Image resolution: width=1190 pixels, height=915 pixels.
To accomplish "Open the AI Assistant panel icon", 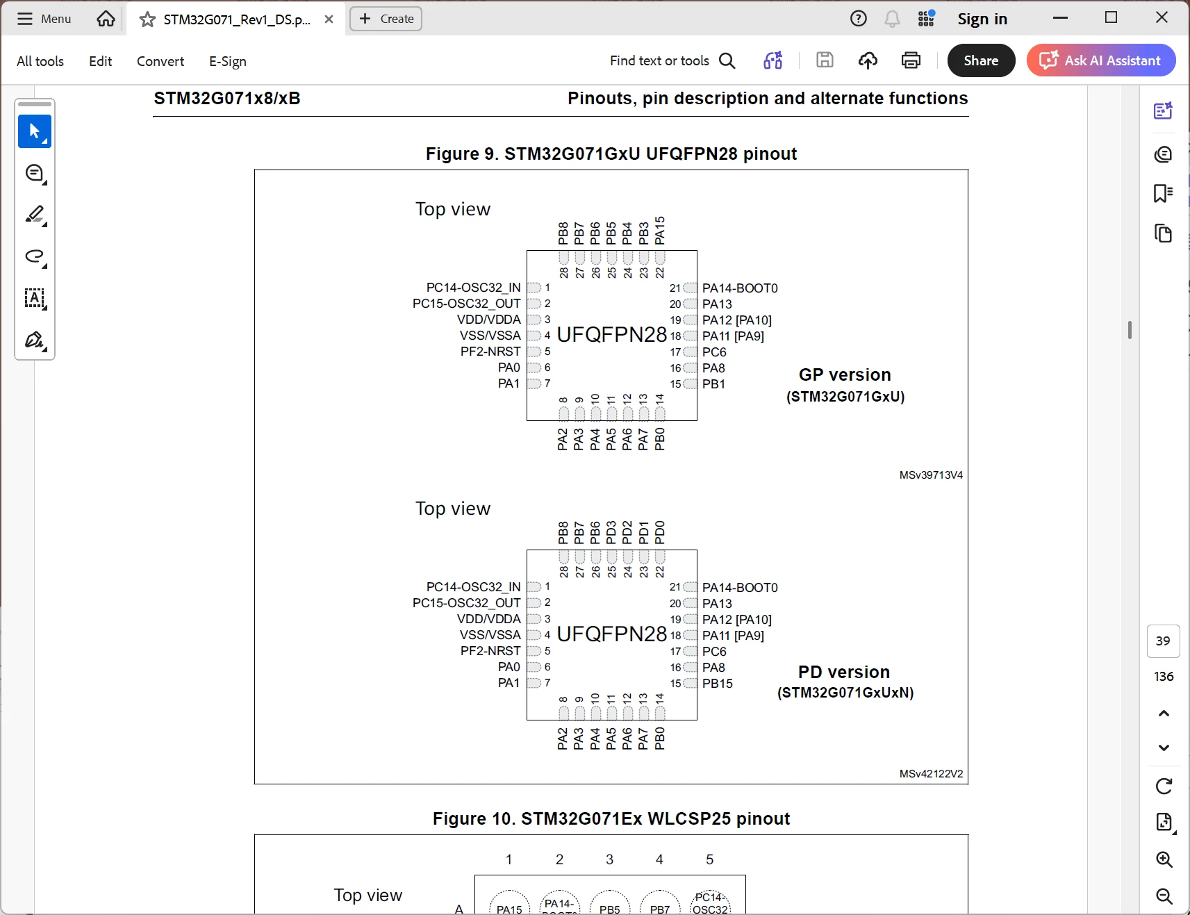I will pos(1163,110).
